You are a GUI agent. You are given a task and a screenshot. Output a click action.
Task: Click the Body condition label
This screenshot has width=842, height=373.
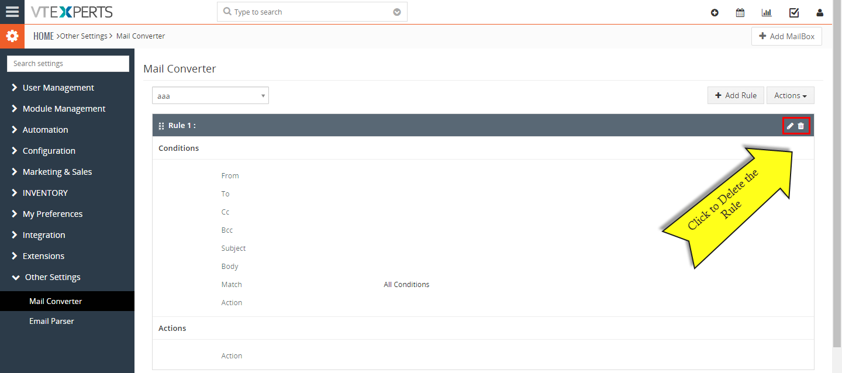tap(230, 267)
